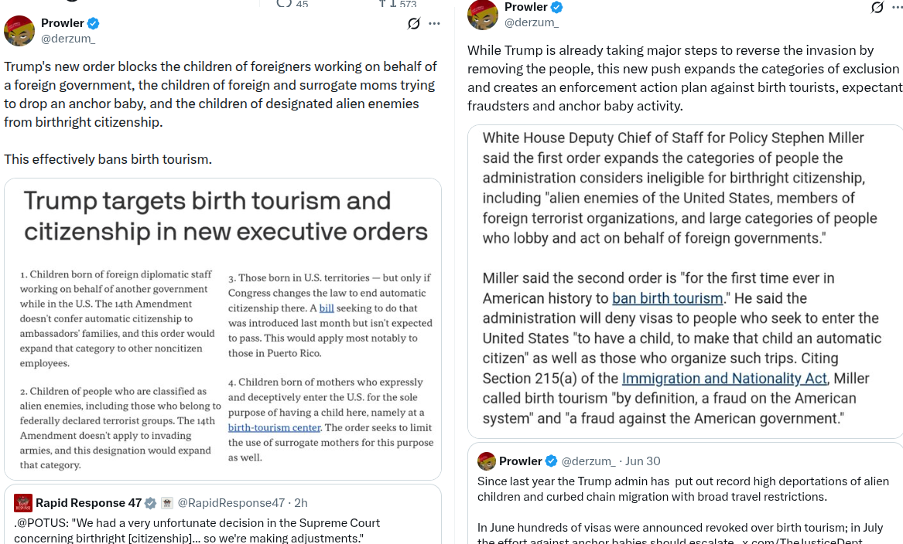
Task: Open the more options menu on right tweet
Action: click(x=898, y=8)
